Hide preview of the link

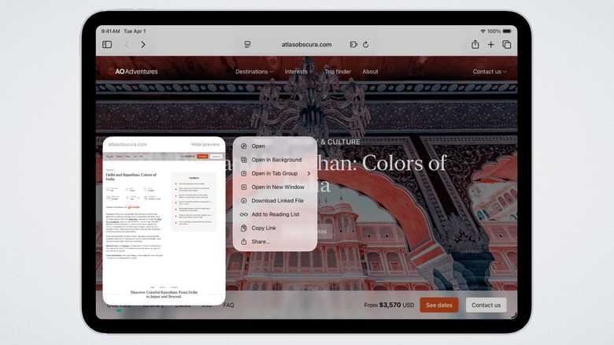(205, 144)
